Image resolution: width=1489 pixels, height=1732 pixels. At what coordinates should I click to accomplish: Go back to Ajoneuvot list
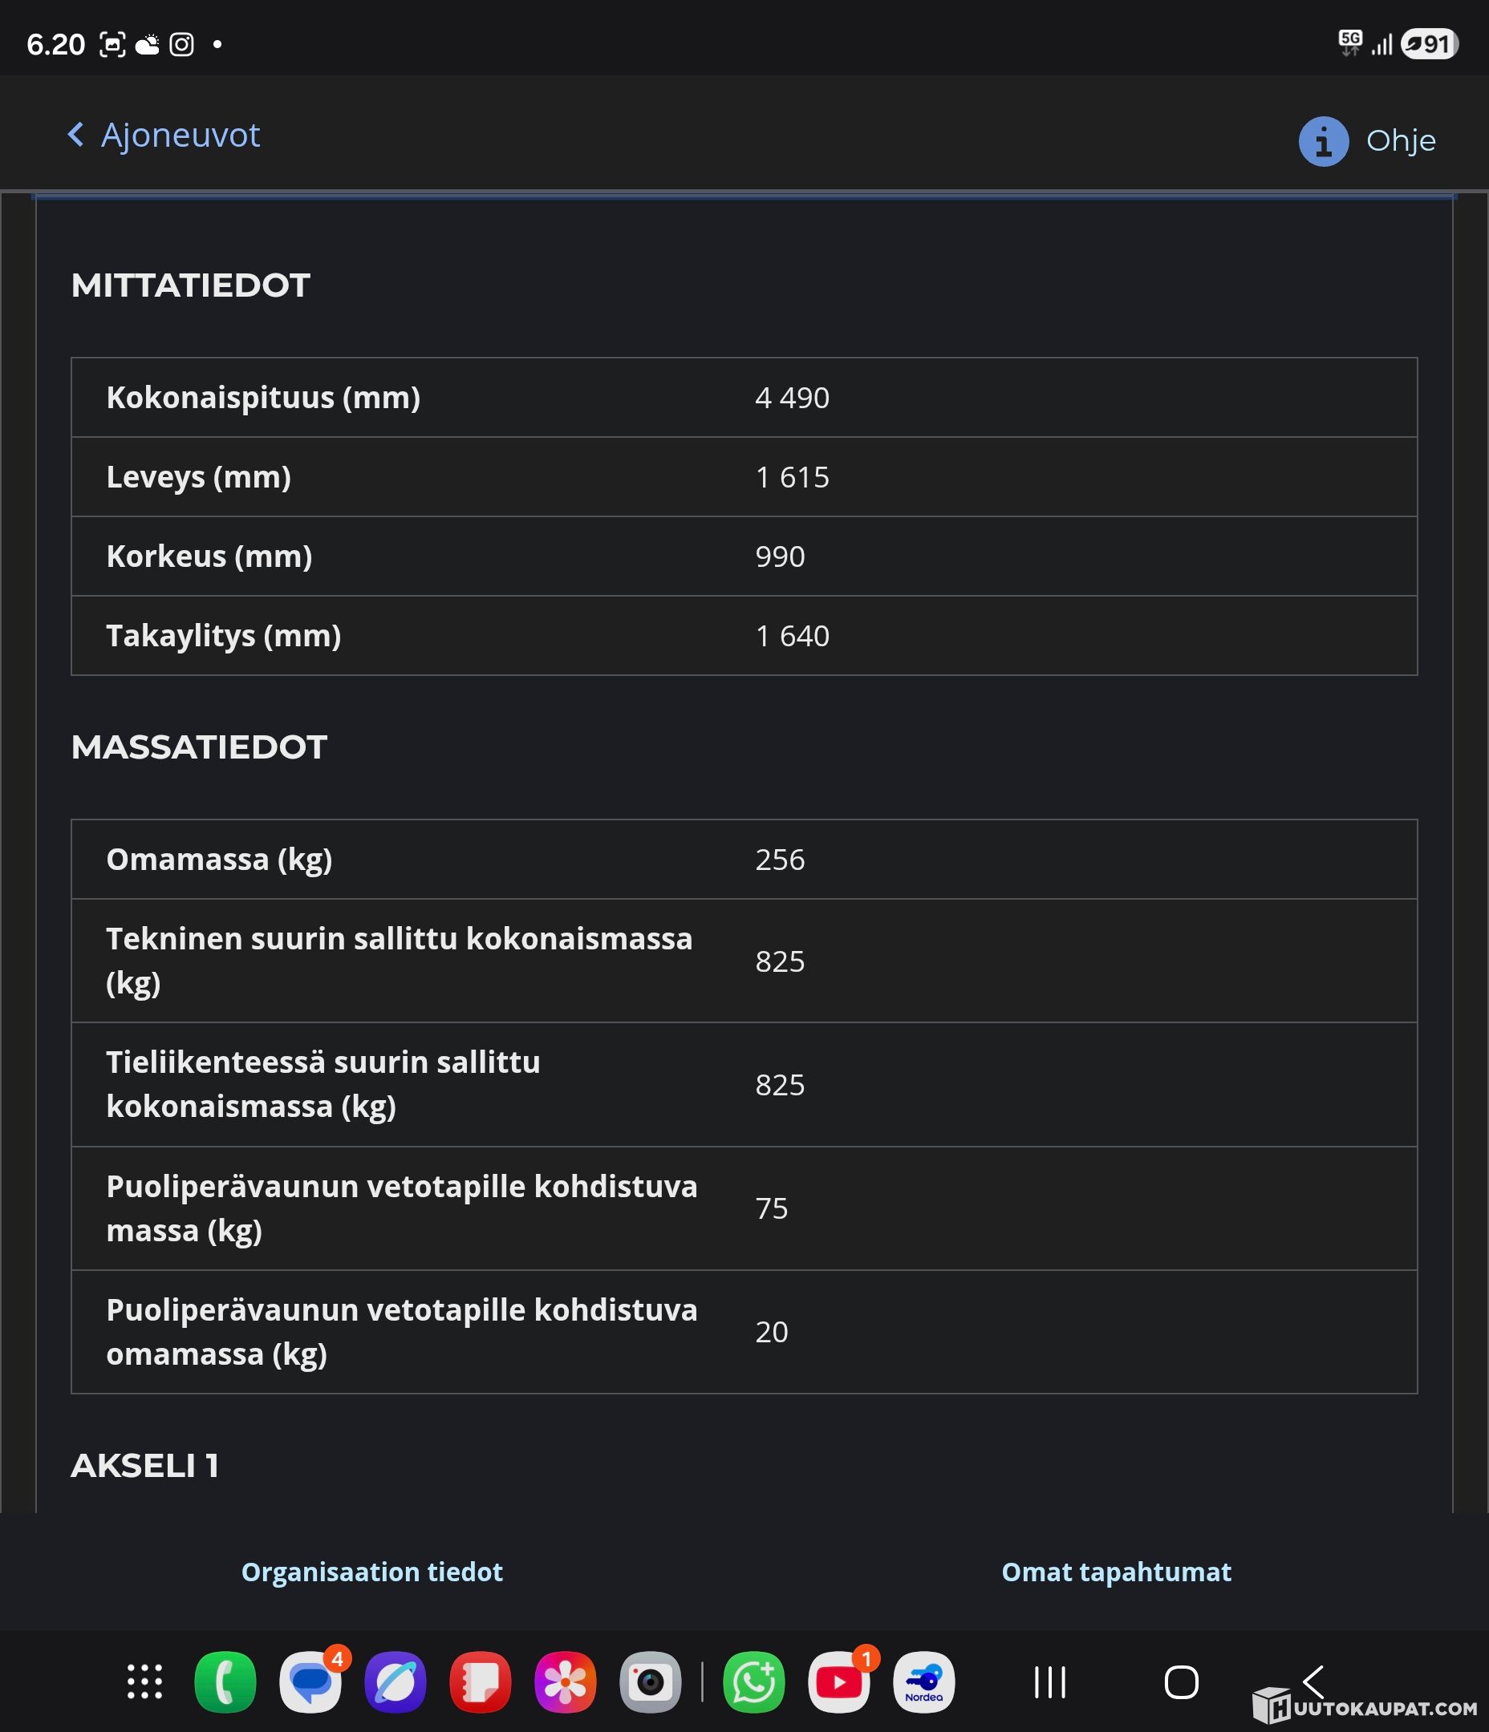180,136
